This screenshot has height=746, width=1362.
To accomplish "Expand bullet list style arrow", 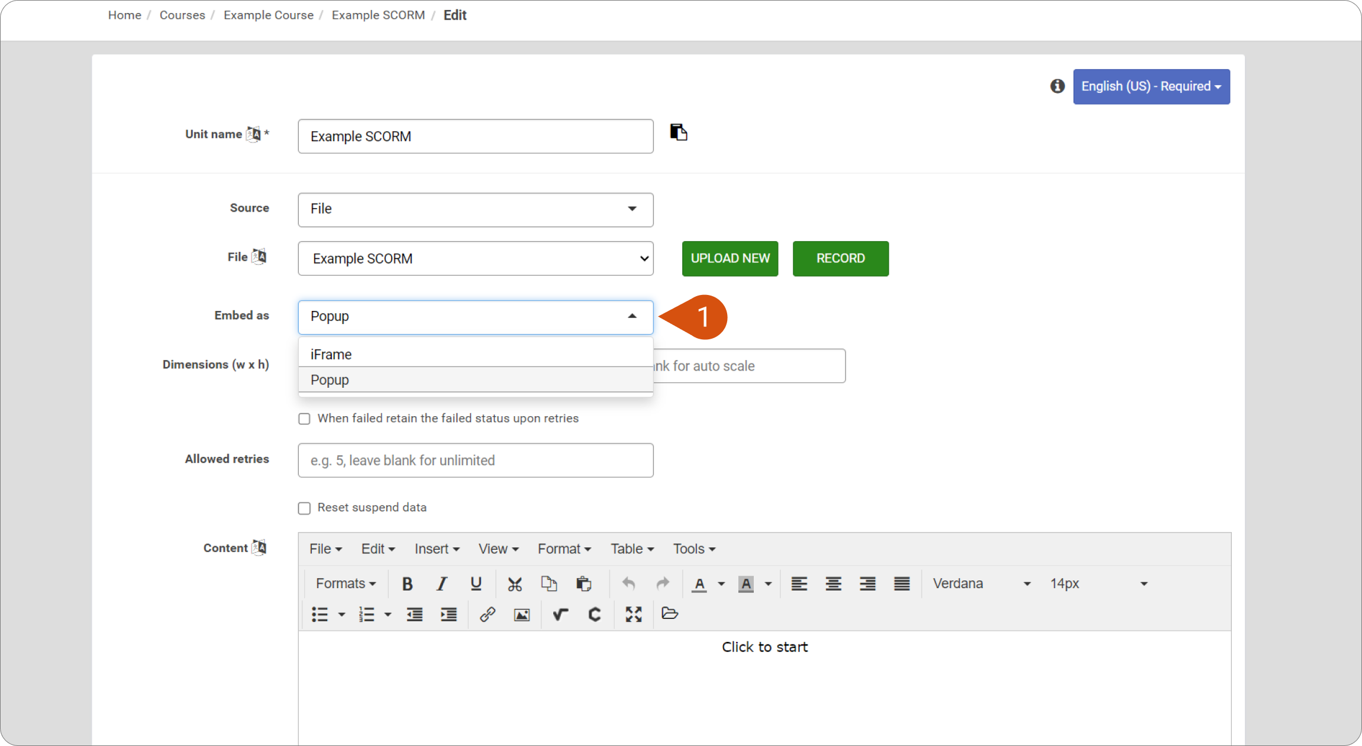I will pyautogui.click(x=341, y=615).
